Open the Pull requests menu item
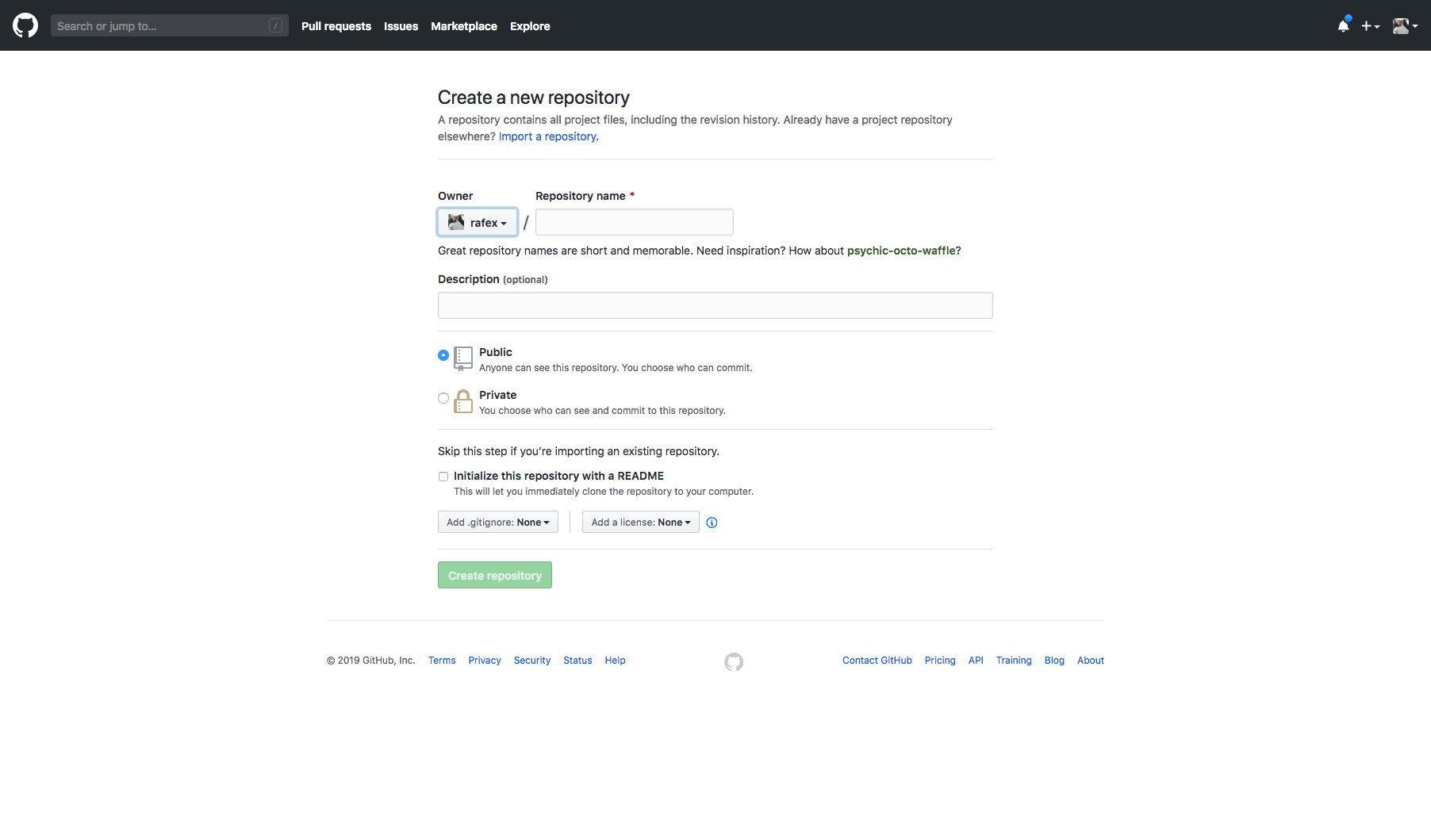Image resolution: width=1431 pixels, height=835 pixels. (336, 26)
